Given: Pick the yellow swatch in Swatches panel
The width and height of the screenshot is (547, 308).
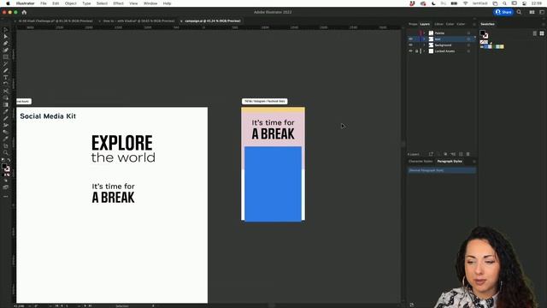Looking at the screenshot, I should click(x=502, y=46).
